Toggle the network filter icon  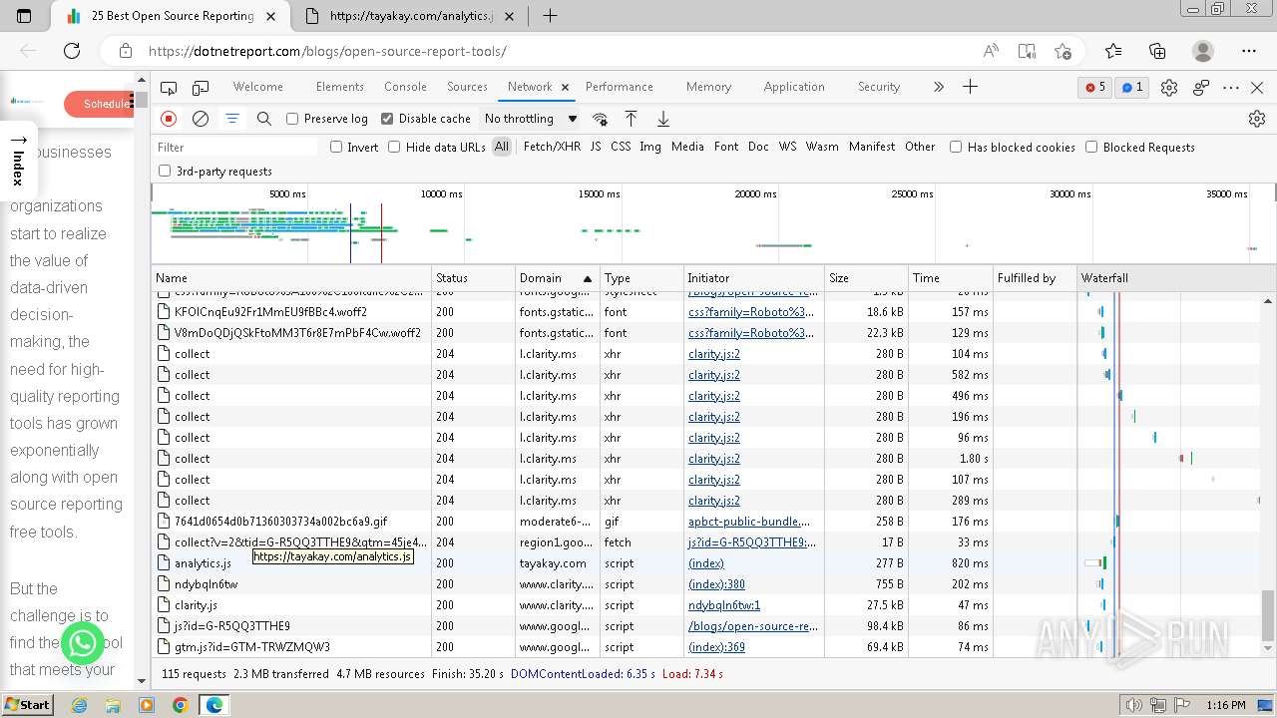(232, 119)
